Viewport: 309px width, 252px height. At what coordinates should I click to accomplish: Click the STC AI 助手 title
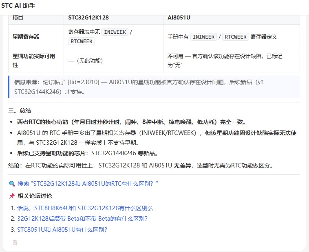18,6
